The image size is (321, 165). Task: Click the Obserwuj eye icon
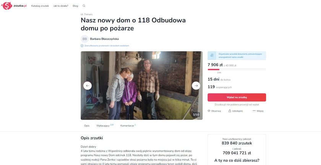209,111
